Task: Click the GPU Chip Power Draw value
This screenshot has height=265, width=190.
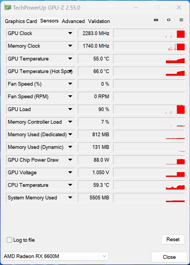Action: coord(94,160)
